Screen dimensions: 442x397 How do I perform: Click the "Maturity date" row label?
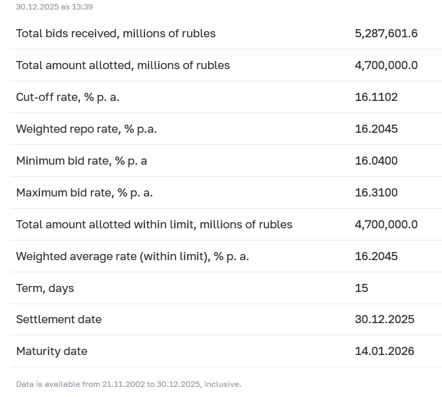point(52,351)
